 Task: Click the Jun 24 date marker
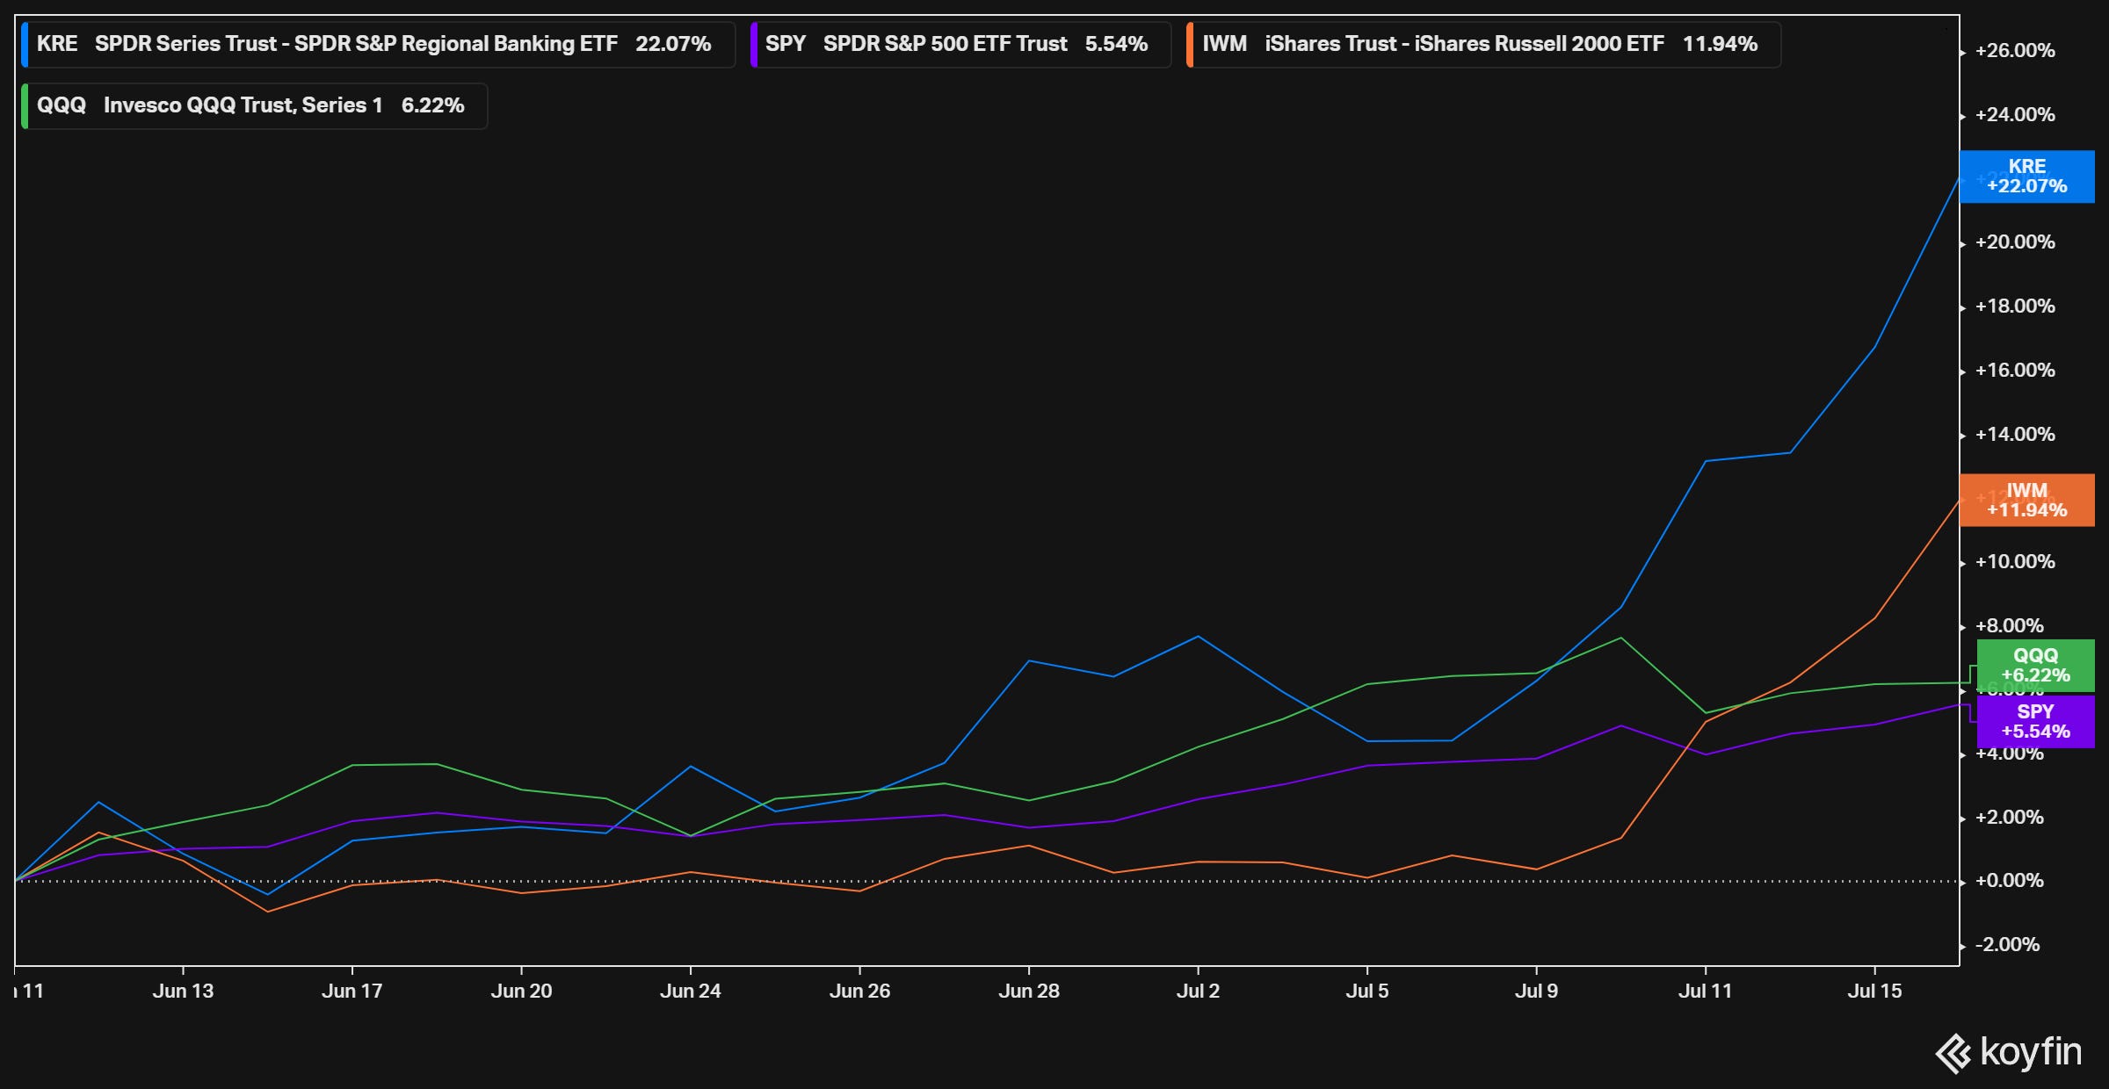(x=690, y=991)
